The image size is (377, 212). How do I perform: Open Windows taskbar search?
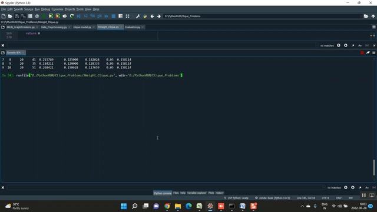coord(135,206)
